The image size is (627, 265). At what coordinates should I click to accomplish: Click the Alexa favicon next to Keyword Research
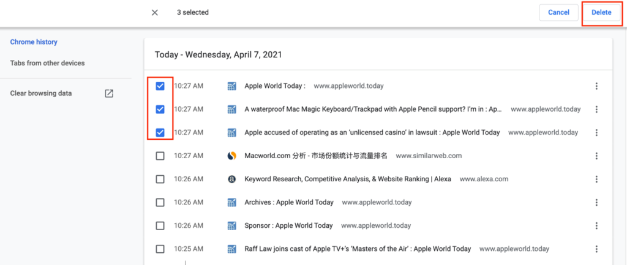[x=231, y=179]
